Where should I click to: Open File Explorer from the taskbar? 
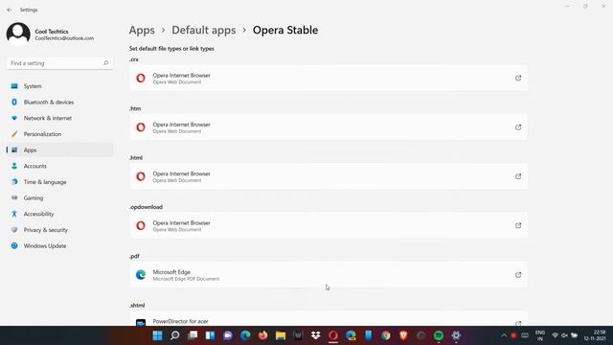point(281,335)
